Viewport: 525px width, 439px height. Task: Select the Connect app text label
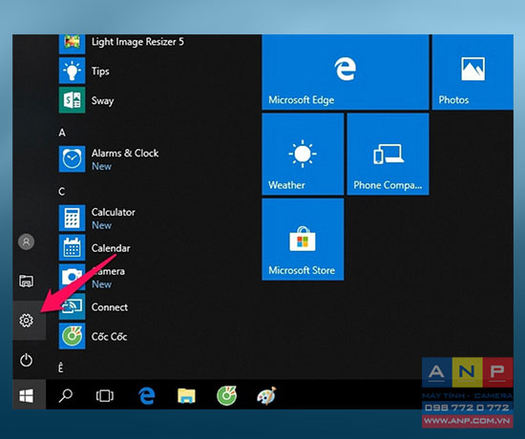(x=110, y=307)
